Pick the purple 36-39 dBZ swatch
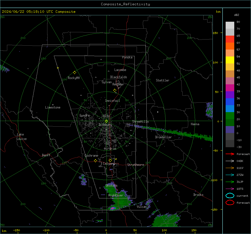This screenshot has width=251, height=234. [230, 95]
